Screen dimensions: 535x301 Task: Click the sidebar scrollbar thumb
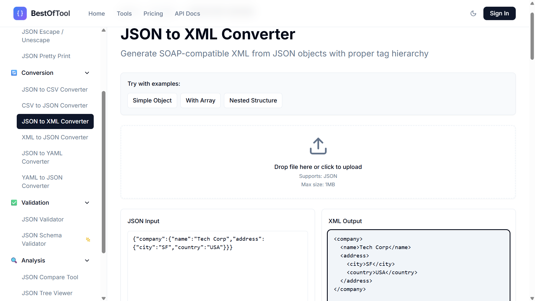(x=103, y=172)
